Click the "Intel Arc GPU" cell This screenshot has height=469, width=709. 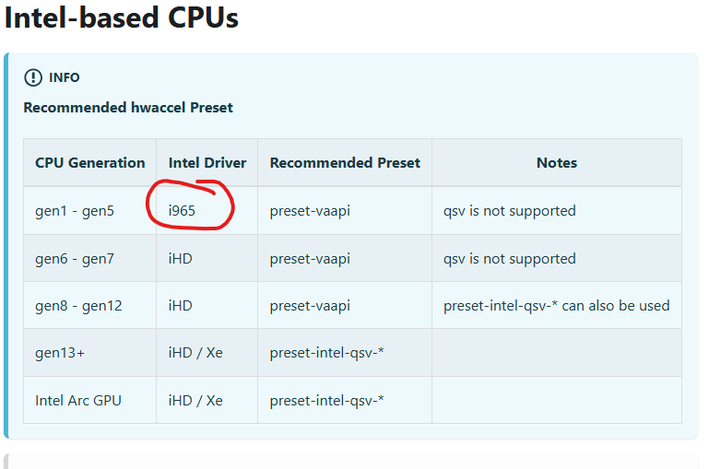point(77,401)
